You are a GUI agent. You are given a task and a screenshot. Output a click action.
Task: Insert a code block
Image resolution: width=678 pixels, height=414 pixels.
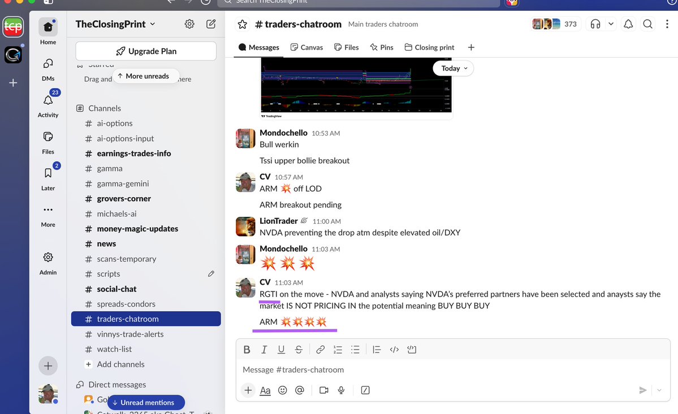point(412,350)
